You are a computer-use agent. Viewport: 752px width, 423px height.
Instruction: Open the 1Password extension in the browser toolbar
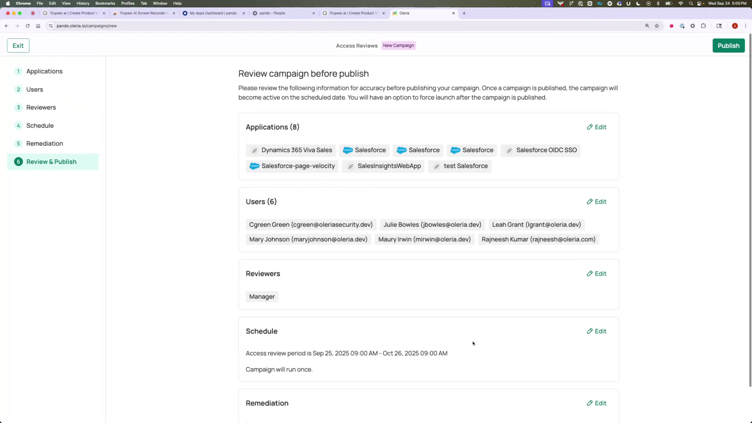click(x=682, y=26)
